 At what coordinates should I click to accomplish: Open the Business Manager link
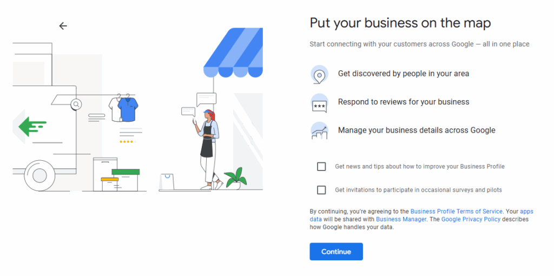pyautogui.click(x=401, y=219)
